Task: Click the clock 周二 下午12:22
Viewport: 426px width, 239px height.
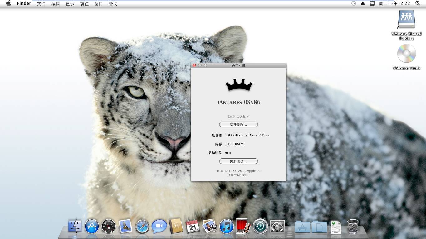Action: 394,3
